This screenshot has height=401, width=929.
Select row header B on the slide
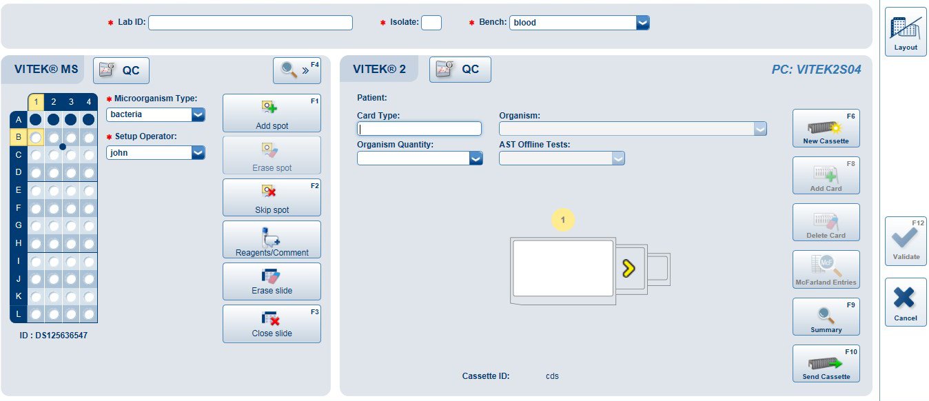point(19,137)
